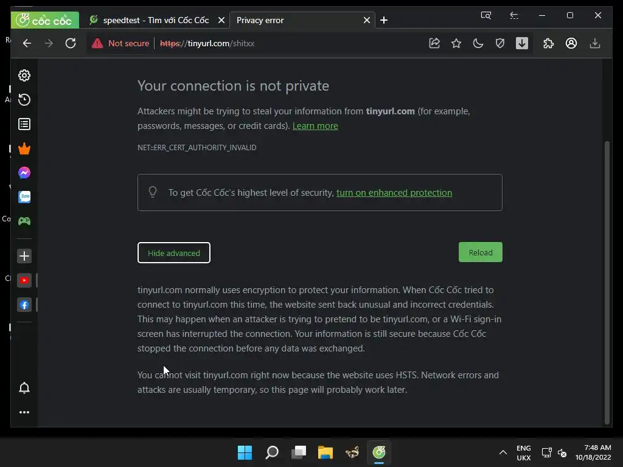Add new sidebar shortcut plus
Screen dimensions: 623x467
coord(24,256)
